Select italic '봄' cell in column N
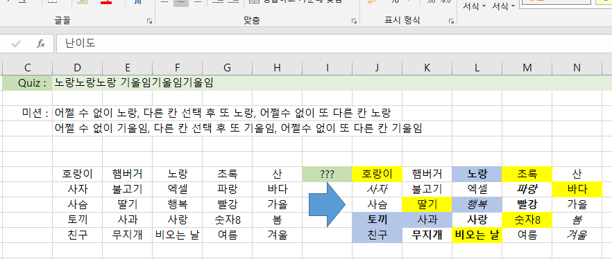Viewport: 612px width, 259px height. pos(577,220)
